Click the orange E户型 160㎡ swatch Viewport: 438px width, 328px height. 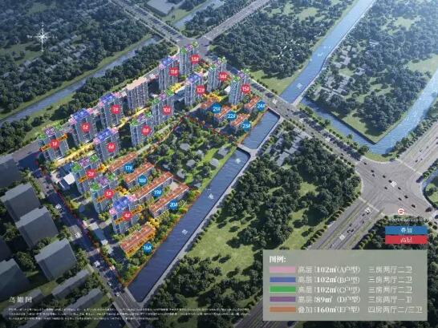coord(282,310)
